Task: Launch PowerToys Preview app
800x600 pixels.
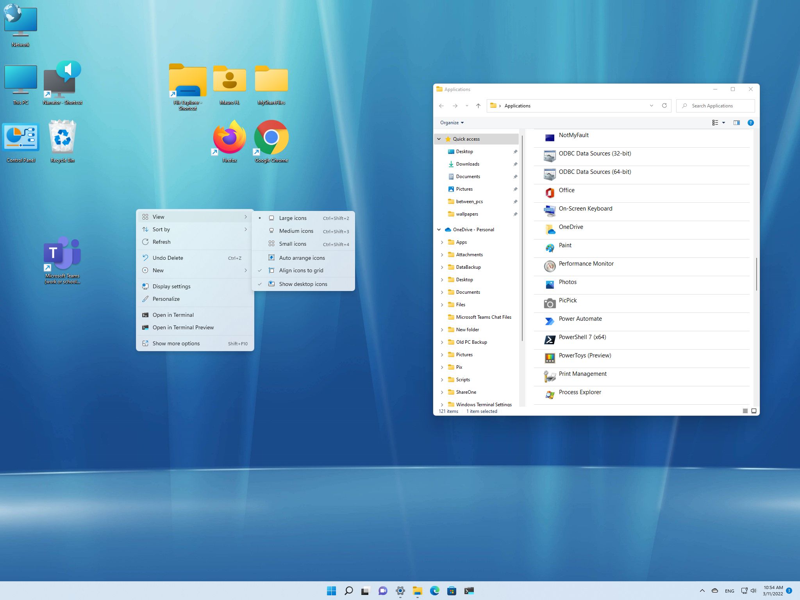Action: click(x=584, y=355)
